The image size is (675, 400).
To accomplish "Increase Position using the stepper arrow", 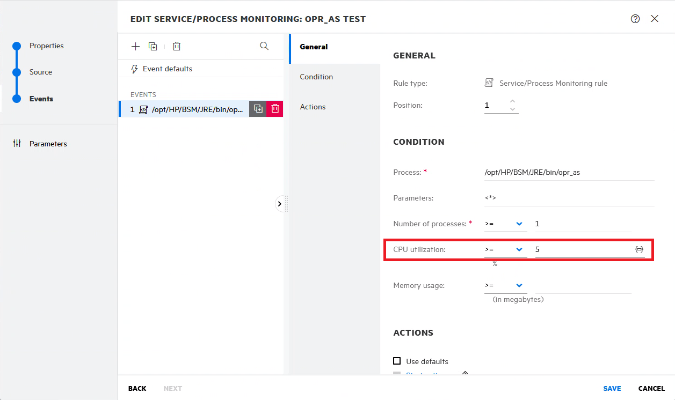I will [513, 102].
